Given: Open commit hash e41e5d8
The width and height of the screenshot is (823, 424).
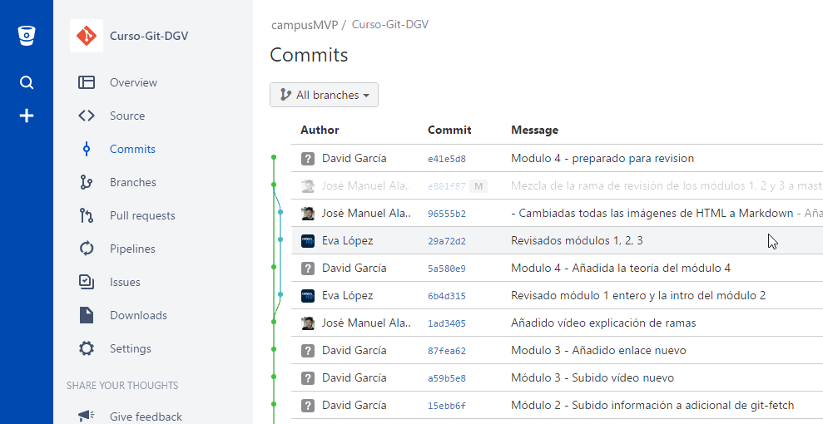Looking at the screenshot, I should [446, 159].
